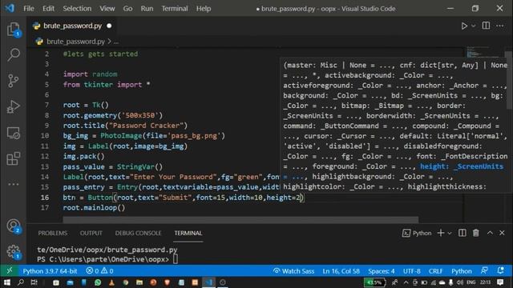
Task: Create a new terminal with plus icon
Action: (441, 233)
